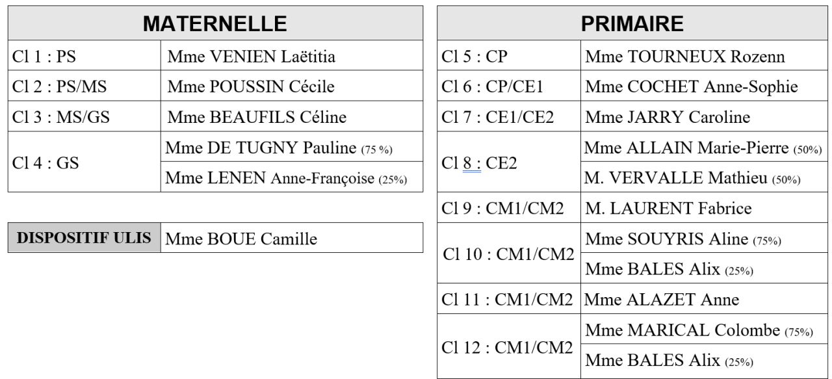Select the DISPOSITIF ULIS label cell
The image size is (832, 379).
pos(84,238)
